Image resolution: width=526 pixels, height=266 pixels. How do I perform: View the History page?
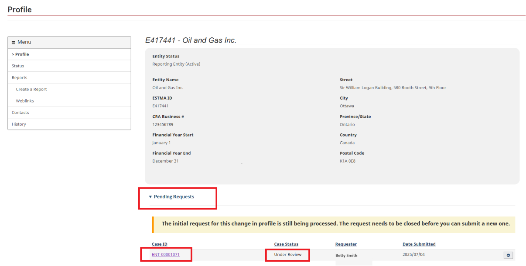point(18,124)
